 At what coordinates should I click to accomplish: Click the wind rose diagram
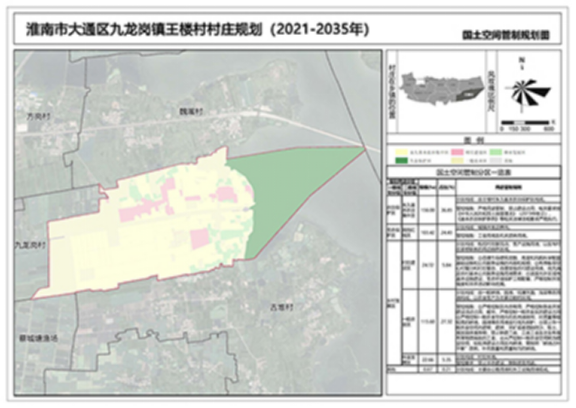coord(525,92)
